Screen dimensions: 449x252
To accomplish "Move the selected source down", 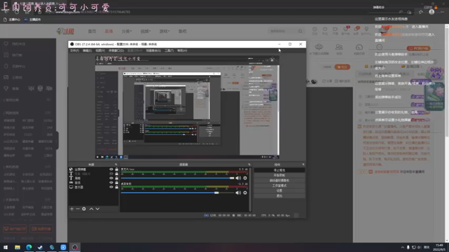I will click(97, 209).
